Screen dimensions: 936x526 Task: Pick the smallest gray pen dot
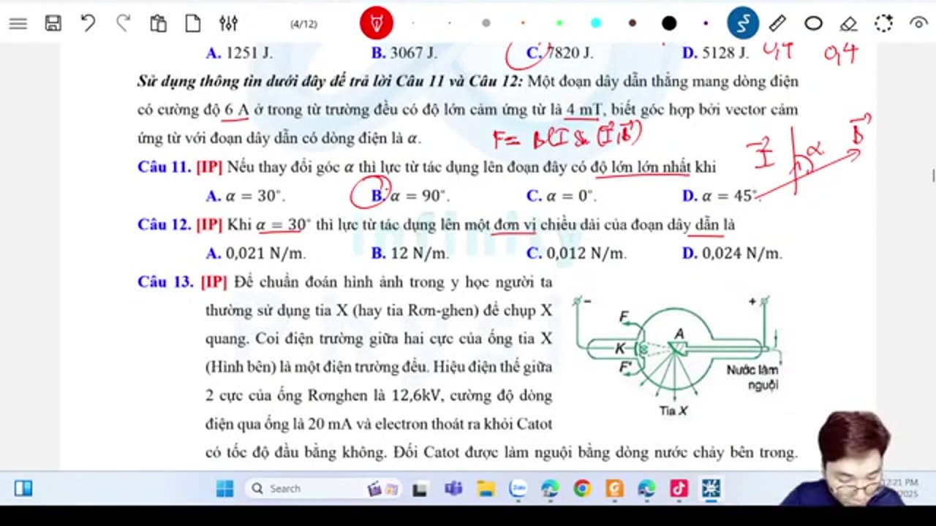[x=413, y=23]
